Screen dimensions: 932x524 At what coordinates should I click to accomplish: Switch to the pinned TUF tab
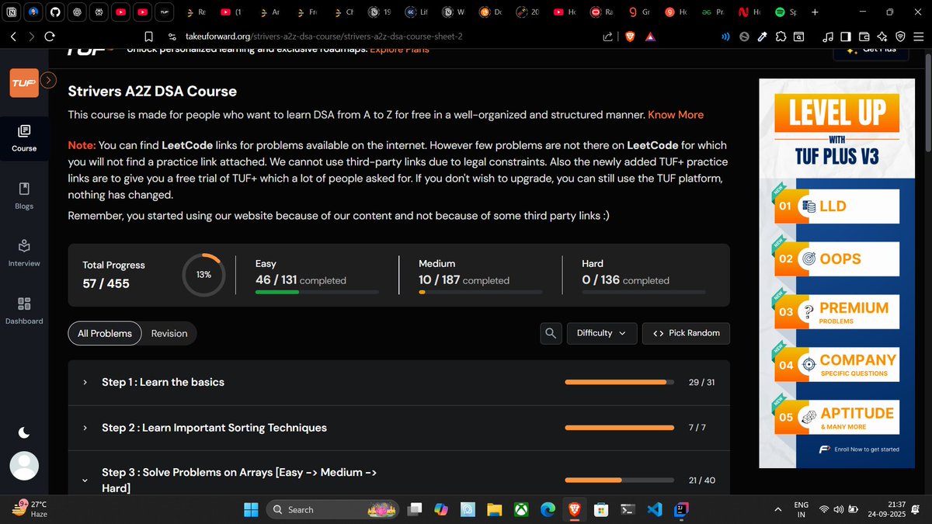(164, 12)
